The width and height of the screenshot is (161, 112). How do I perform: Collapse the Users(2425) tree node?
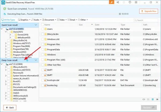[6, 32]
